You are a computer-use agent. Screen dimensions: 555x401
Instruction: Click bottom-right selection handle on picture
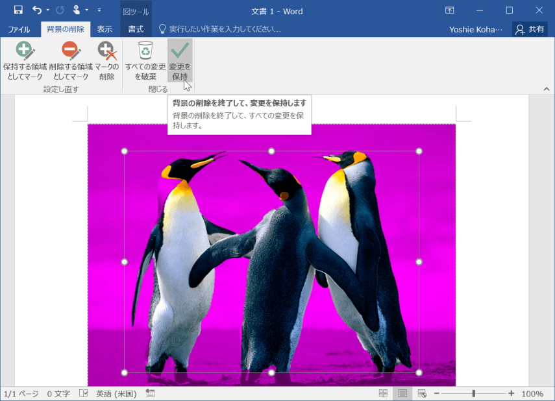[x=419, y=372]
